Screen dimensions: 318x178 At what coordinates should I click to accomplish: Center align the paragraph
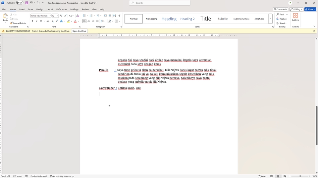click(89, 21)
